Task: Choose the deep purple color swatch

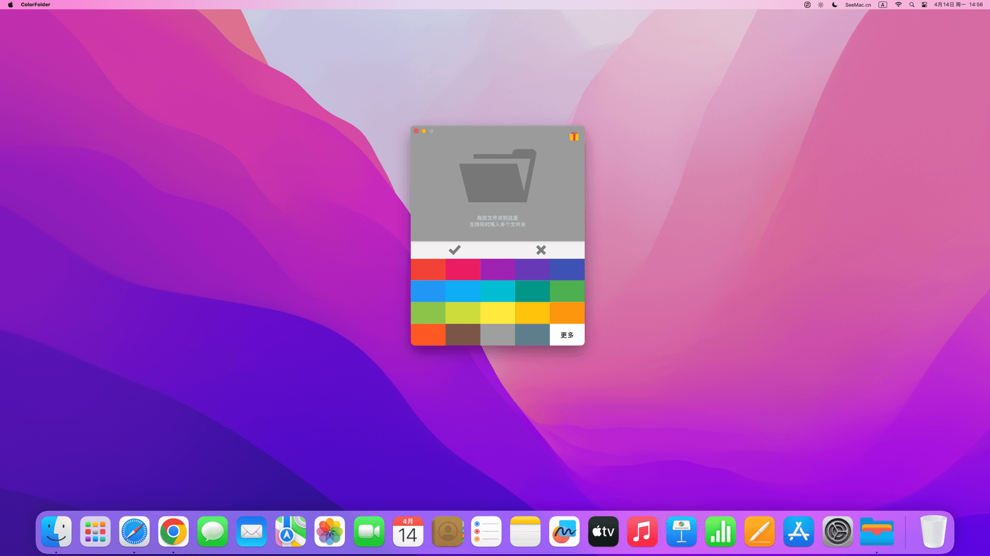Action: click(533, 270)
